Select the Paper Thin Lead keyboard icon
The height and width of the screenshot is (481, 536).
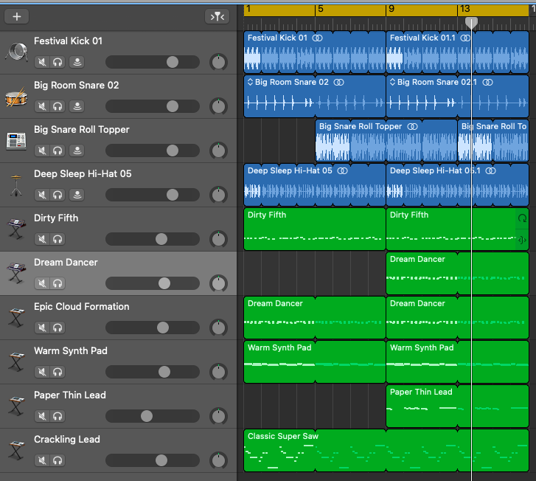(16, 406)
